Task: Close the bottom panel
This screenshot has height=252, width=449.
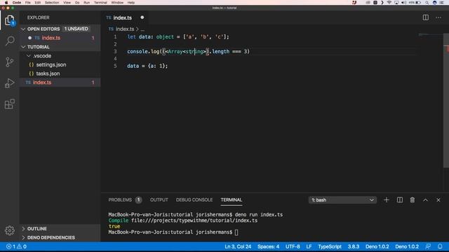Action: click(438, 200)
